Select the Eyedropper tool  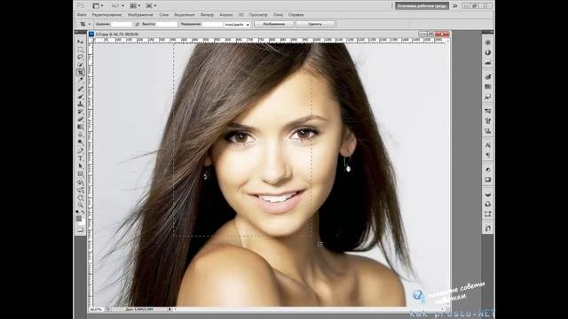(x=81, y=80)
